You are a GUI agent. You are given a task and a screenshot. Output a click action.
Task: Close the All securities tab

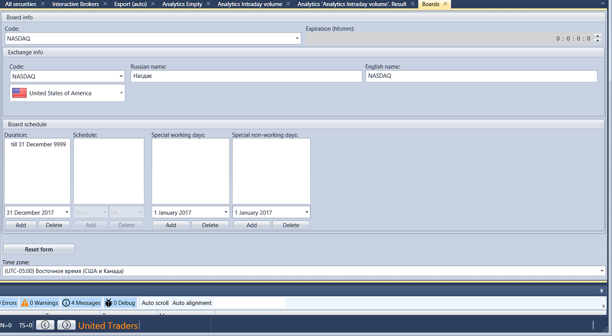pos(43,4)
